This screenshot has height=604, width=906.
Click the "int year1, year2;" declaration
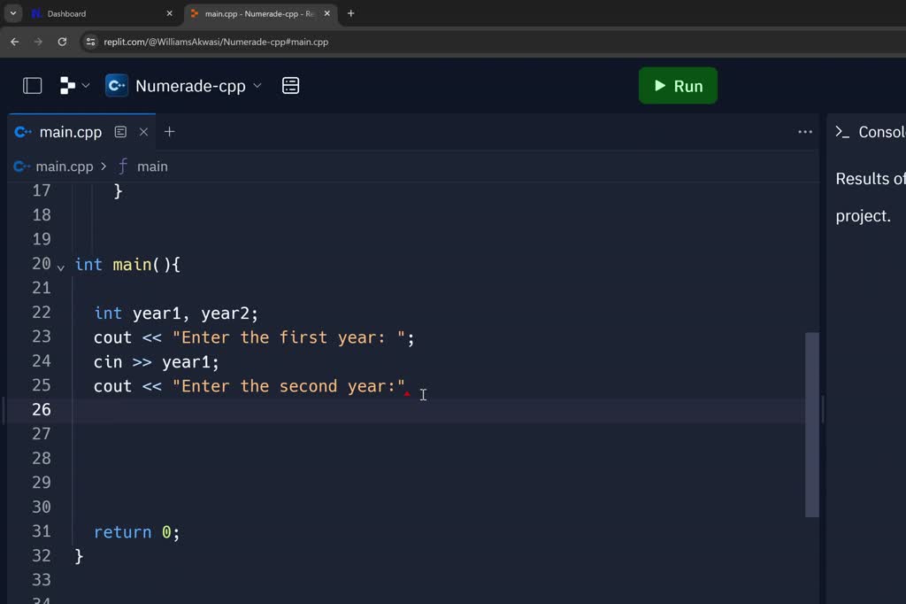[x=176, y=313]
